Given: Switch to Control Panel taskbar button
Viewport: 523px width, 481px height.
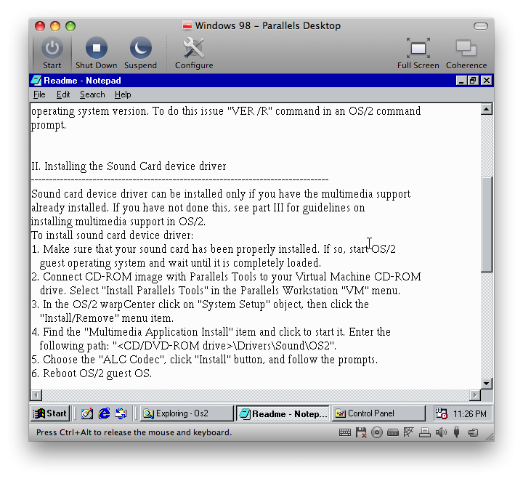Looking at the screenshot, I should tap(378, 413).
